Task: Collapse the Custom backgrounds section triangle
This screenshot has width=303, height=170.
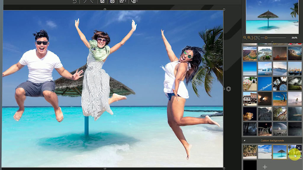Action: tap(244, 140)
